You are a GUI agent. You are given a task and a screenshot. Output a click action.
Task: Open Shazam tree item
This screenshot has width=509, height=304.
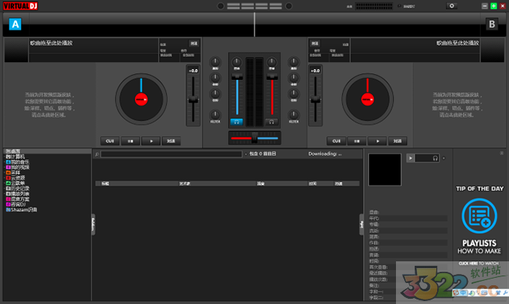click(22, 210)
